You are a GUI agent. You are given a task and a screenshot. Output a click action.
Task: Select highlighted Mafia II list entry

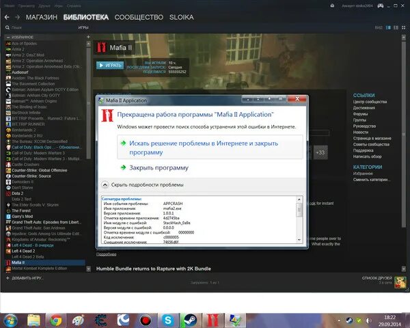(46, 262)
